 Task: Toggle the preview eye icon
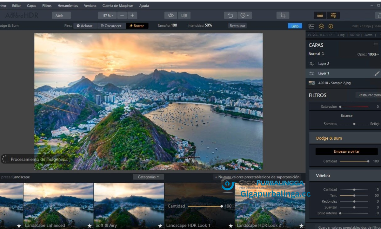pyautogui.click(x=171, y=15)
